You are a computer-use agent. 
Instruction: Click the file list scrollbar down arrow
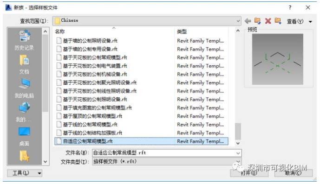(238, 143)
